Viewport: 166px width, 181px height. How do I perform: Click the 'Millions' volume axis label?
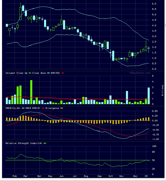163,90
